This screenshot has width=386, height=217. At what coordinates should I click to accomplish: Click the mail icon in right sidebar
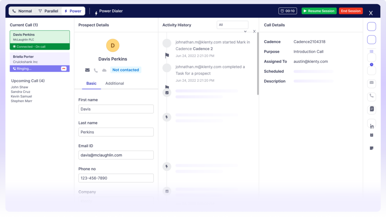(x=372, y=83)
